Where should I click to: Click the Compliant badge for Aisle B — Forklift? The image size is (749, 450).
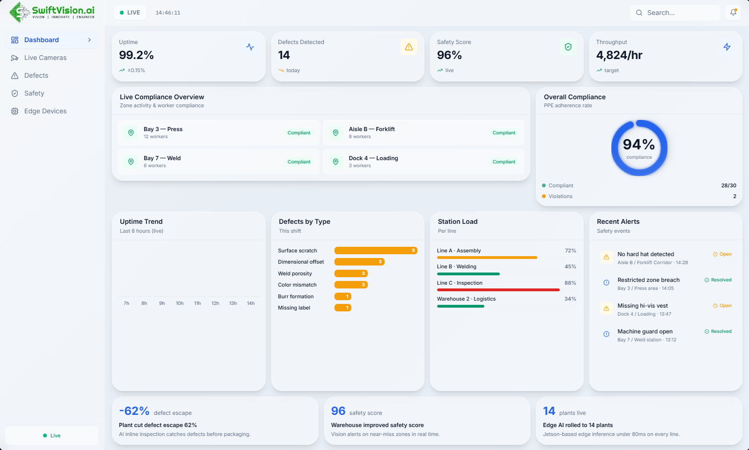click(x=504, y=133)
